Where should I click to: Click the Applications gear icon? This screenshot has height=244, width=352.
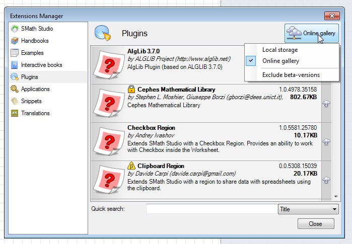point(15,89)
